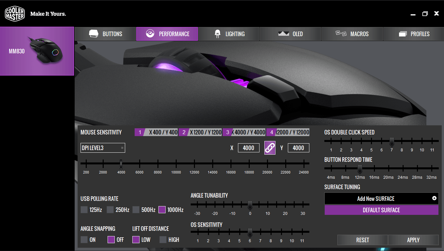444x251 pixels.
Task: Set Lift Off Distance to HIGH
Action: tap(163, 240)
